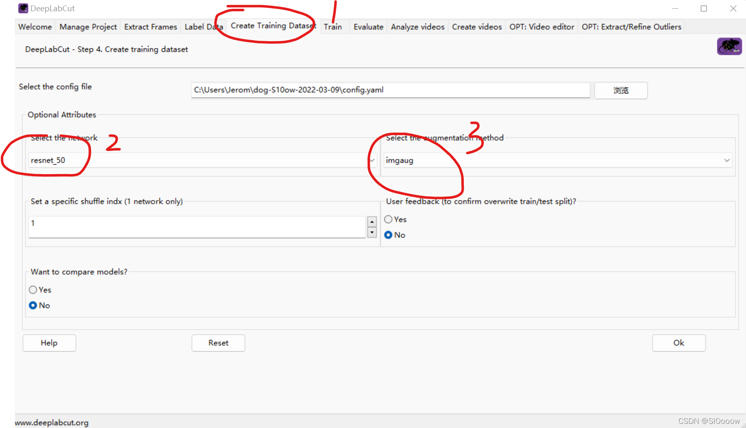Click the 'Select the config file' label

point(55,86)
